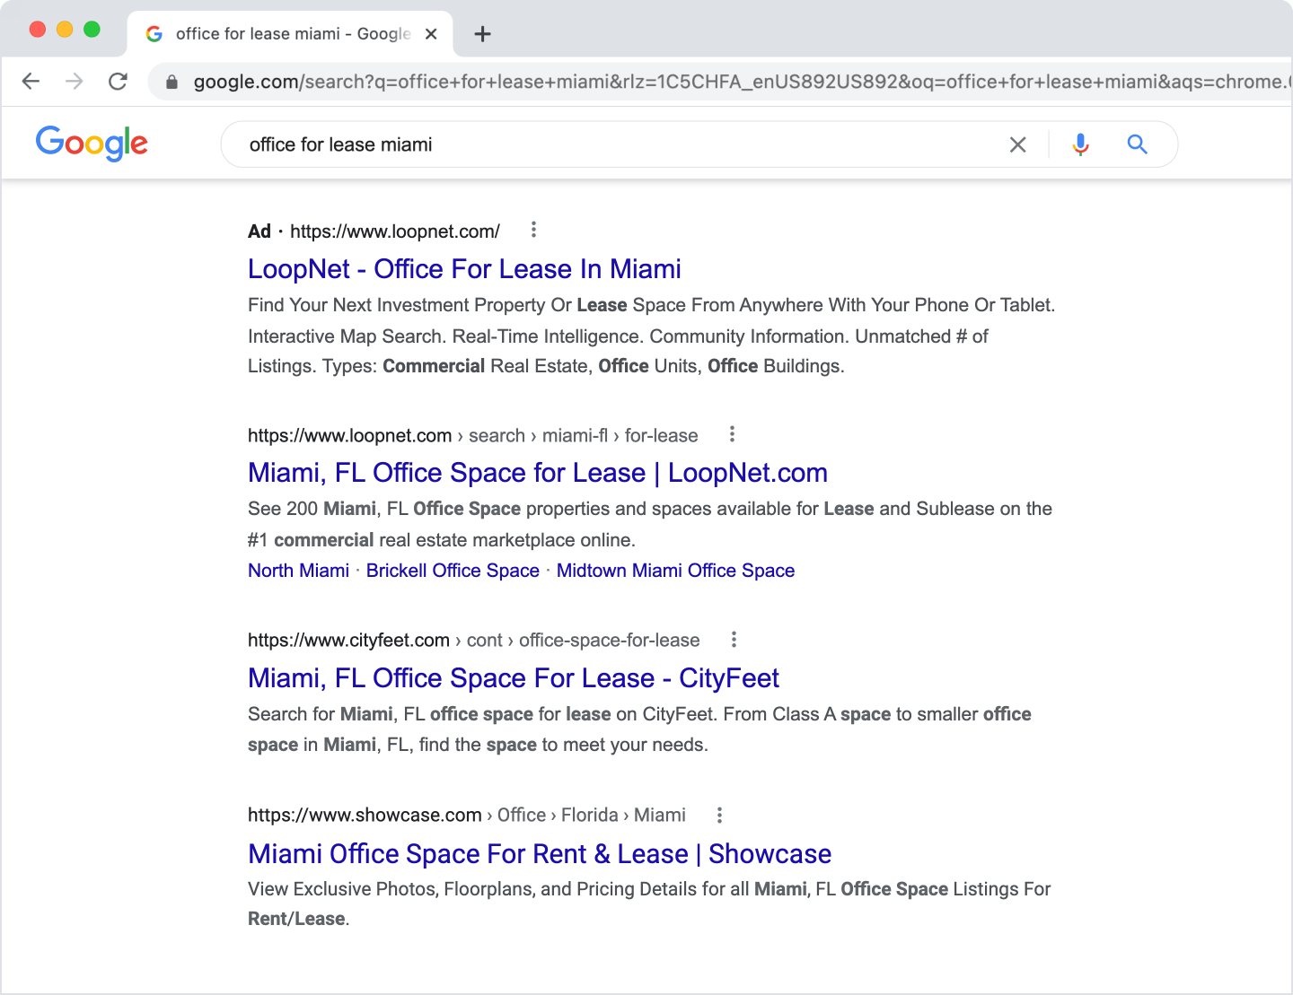Open 'Miami Office Space For Rent & Lease | Showcase'
This screenshot has height=995, width=1293.
pos(540,854)
